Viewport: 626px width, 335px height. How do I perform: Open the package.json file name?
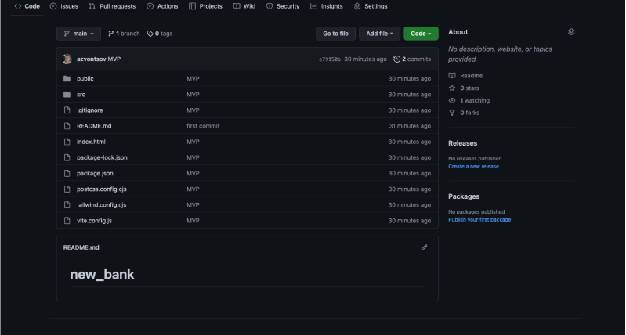pos(95,174)
